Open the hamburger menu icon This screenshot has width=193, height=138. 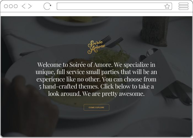(183, 6)
